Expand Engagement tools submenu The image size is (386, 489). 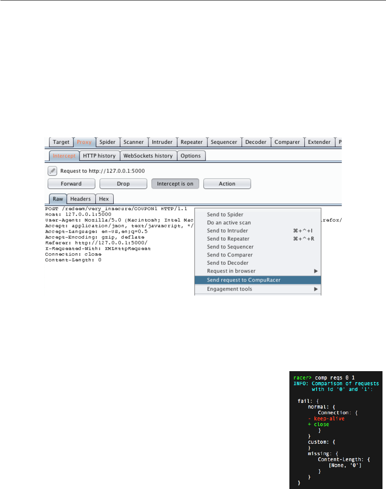258,289
